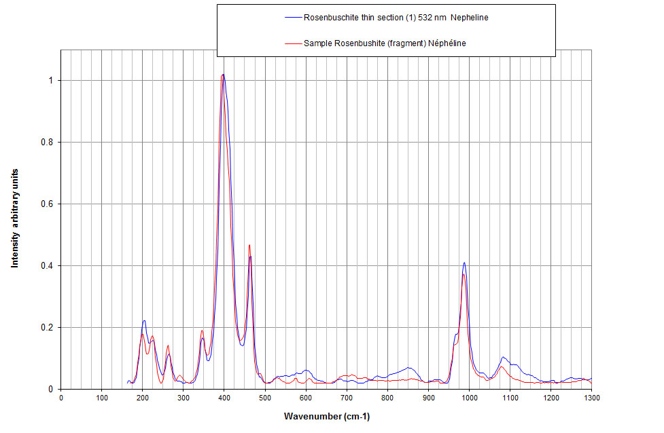Click the red peak near 345 cm-1

(x=202, y=331)
